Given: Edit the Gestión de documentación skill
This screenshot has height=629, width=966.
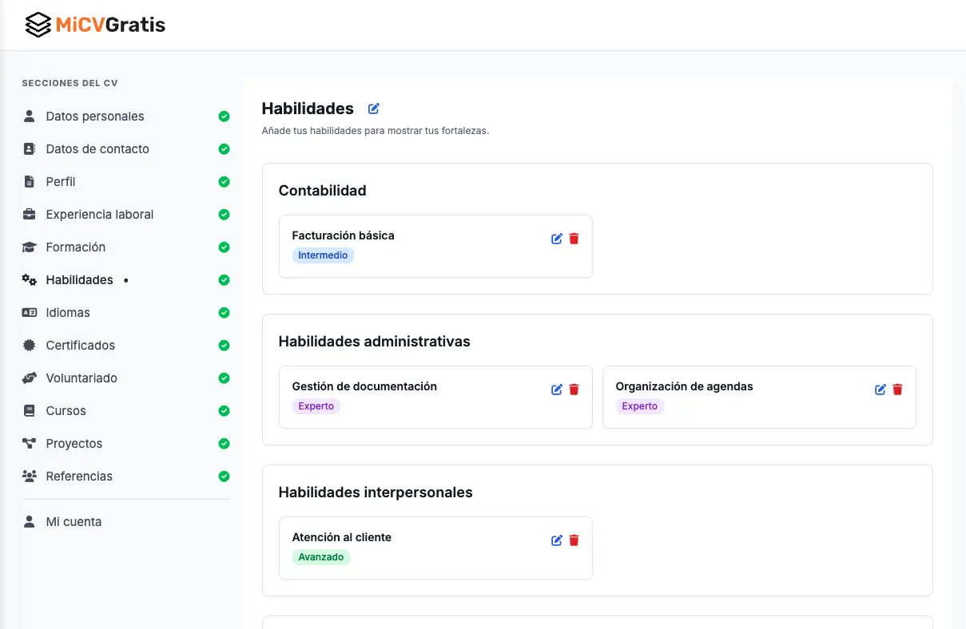Looking at the screenshot, I should (557, 390).
